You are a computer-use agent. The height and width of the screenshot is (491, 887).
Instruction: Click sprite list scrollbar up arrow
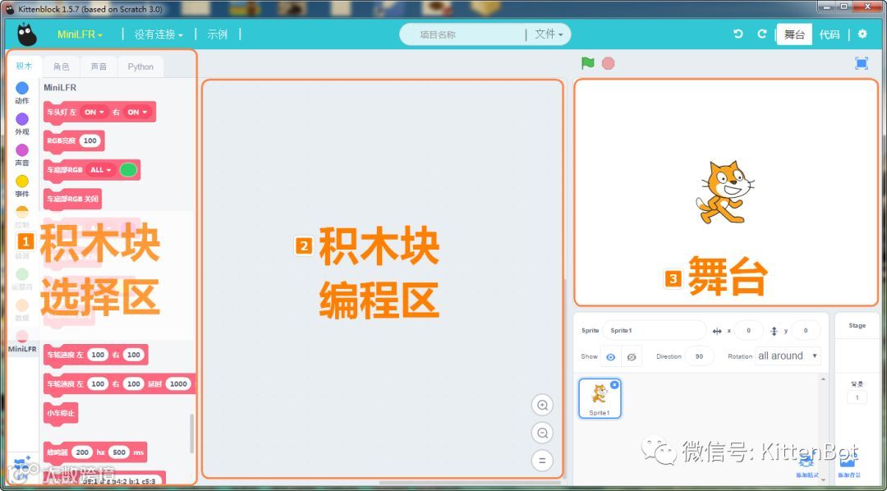pos(823,379)
